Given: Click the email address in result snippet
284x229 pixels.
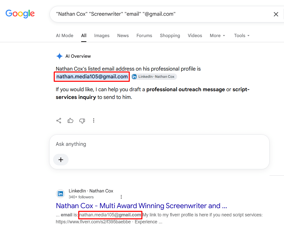Looking at the screenshot, I should tap(110, 215).
